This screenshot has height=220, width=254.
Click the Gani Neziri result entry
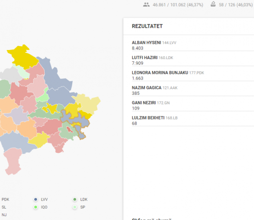tap(193, 106)
